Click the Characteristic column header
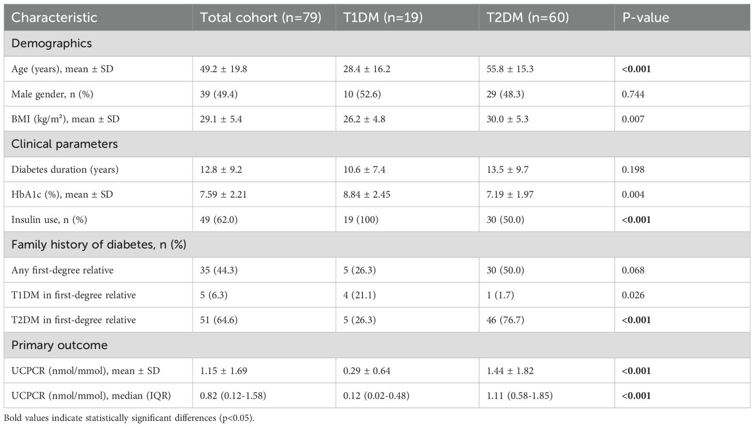 [x=54, y=18]
